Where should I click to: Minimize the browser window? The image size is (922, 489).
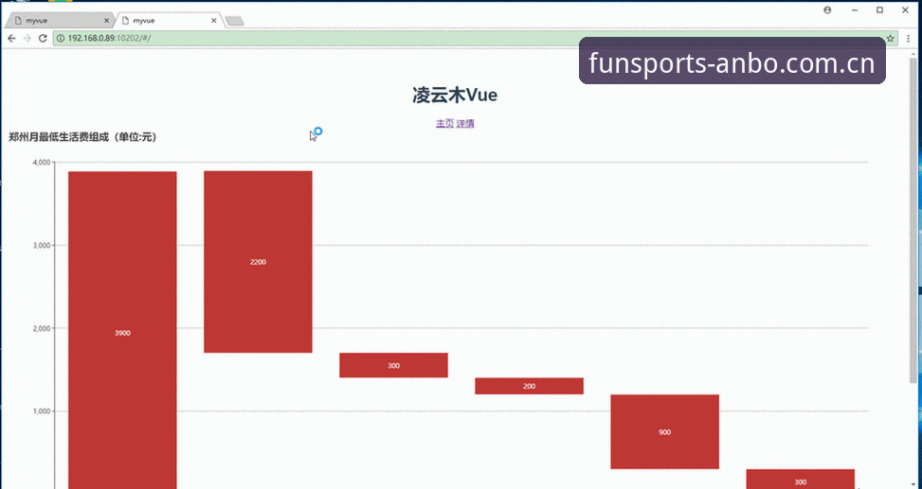click(855, 10)
